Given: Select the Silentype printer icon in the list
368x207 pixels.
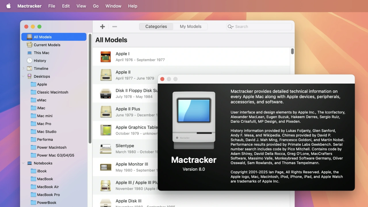Looking at the screenshot, I should pyautogui.click(x=106, y=149).
